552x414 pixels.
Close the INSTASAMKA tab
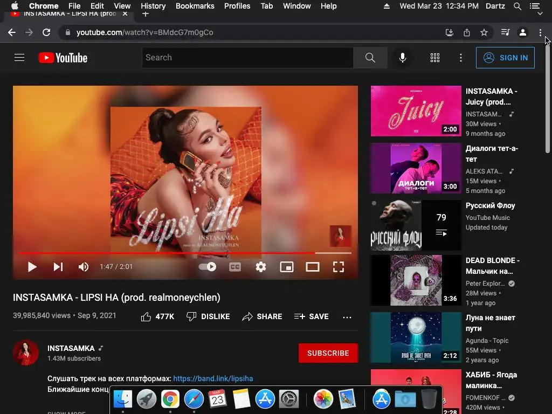pyautogui.click(x=125, y=13)
